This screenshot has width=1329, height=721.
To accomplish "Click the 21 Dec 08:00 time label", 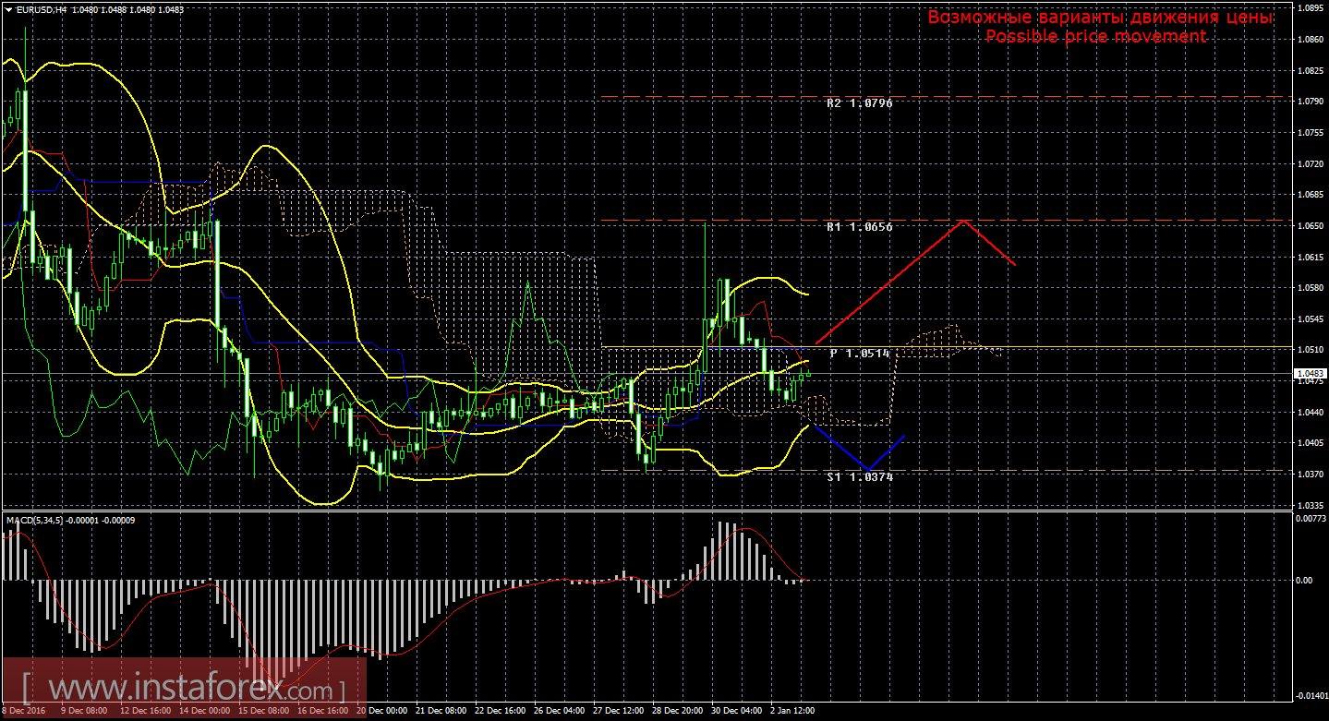I will pos(443,712).
